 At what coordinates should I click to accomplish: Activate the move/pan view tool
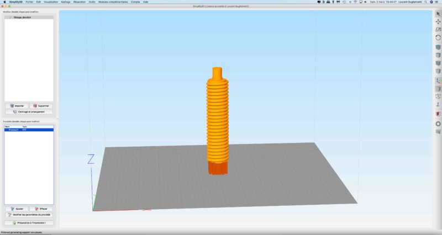point(438,22)
